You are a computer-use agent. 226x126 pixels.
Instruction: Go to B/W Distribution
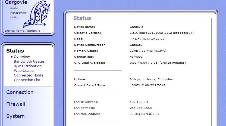(28, 66)
